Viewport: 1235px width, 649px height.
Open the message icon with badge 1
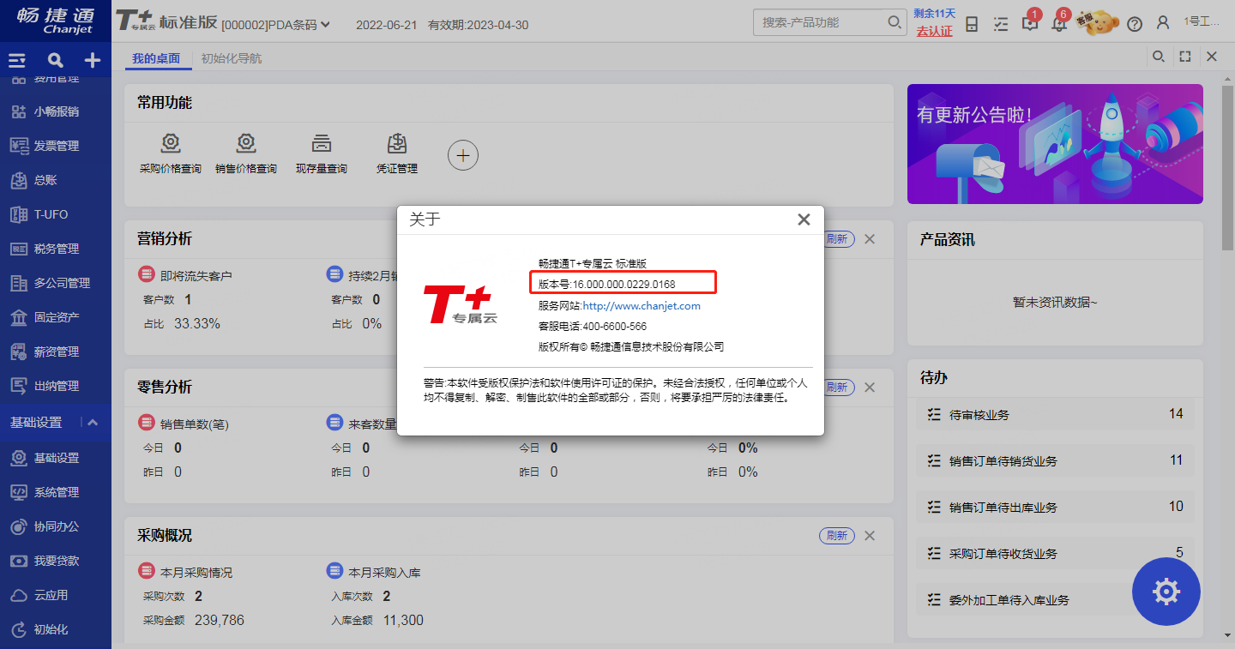click(x=1030, y=23)
